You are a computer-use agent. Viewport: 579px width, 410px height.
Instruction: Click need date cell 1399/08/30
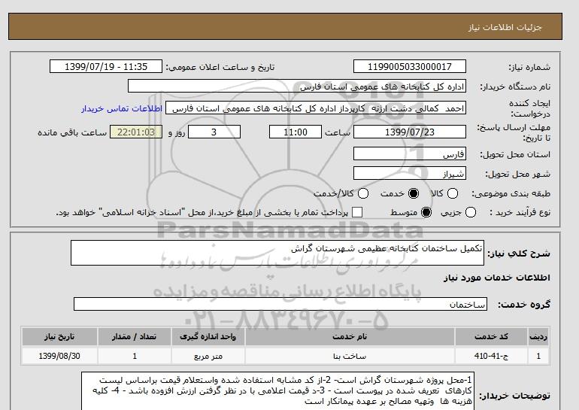tap(59, 356)
